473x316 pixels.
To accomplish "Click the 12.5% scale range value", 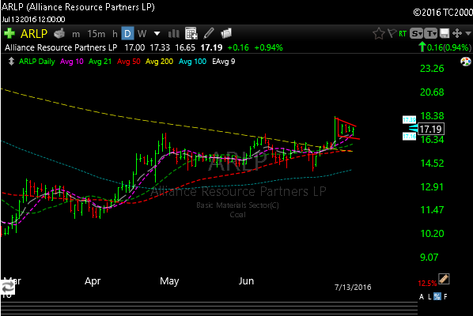I will point(427,284).
